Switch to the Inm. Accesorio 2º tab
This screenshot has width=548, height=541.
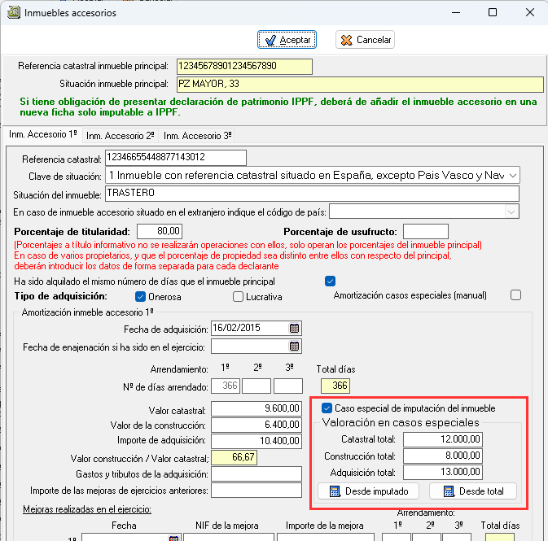120,136
